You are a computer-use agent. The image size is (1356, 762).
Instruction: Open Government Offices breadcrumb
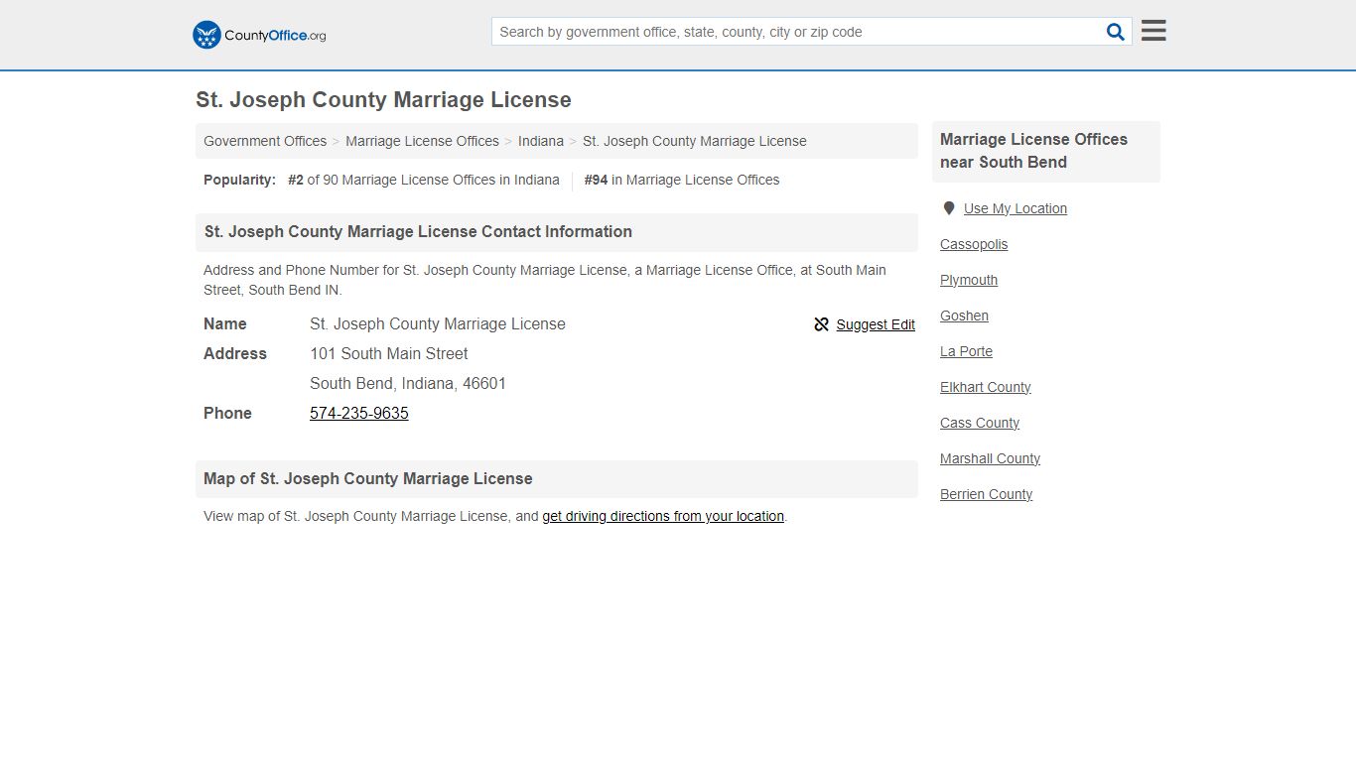(265, 141)
